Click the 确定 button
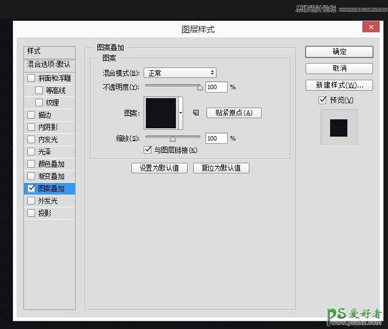Screen dimensions: 388x329 click(x=339, y=52)
